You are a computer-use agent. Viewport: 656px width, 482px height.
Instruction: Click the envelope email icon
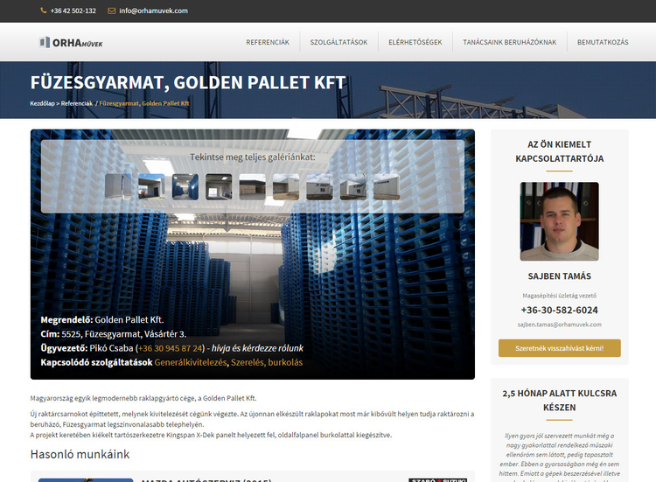[x=111, y=11]
